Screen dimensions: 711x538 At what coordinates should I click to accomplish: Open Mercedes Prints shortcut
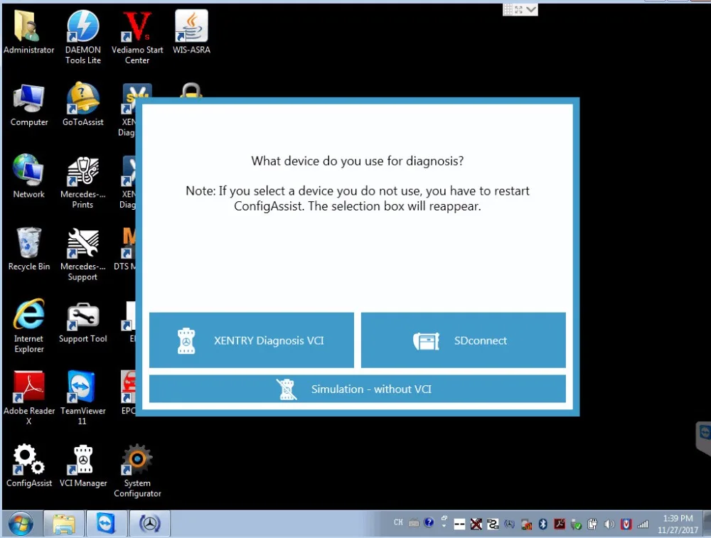(82, 182)
